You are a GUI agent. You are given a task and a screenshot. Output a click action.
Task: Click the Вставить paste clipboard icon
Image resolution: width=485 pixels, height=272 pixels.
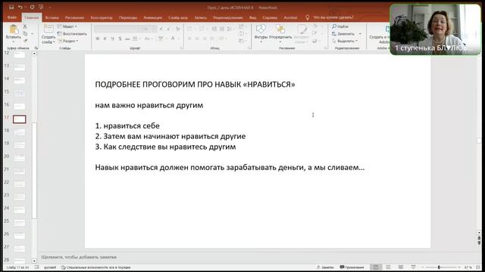(14, 29)
